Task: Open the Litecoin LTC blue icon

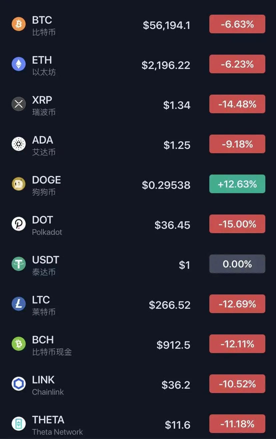Action: 19,304
